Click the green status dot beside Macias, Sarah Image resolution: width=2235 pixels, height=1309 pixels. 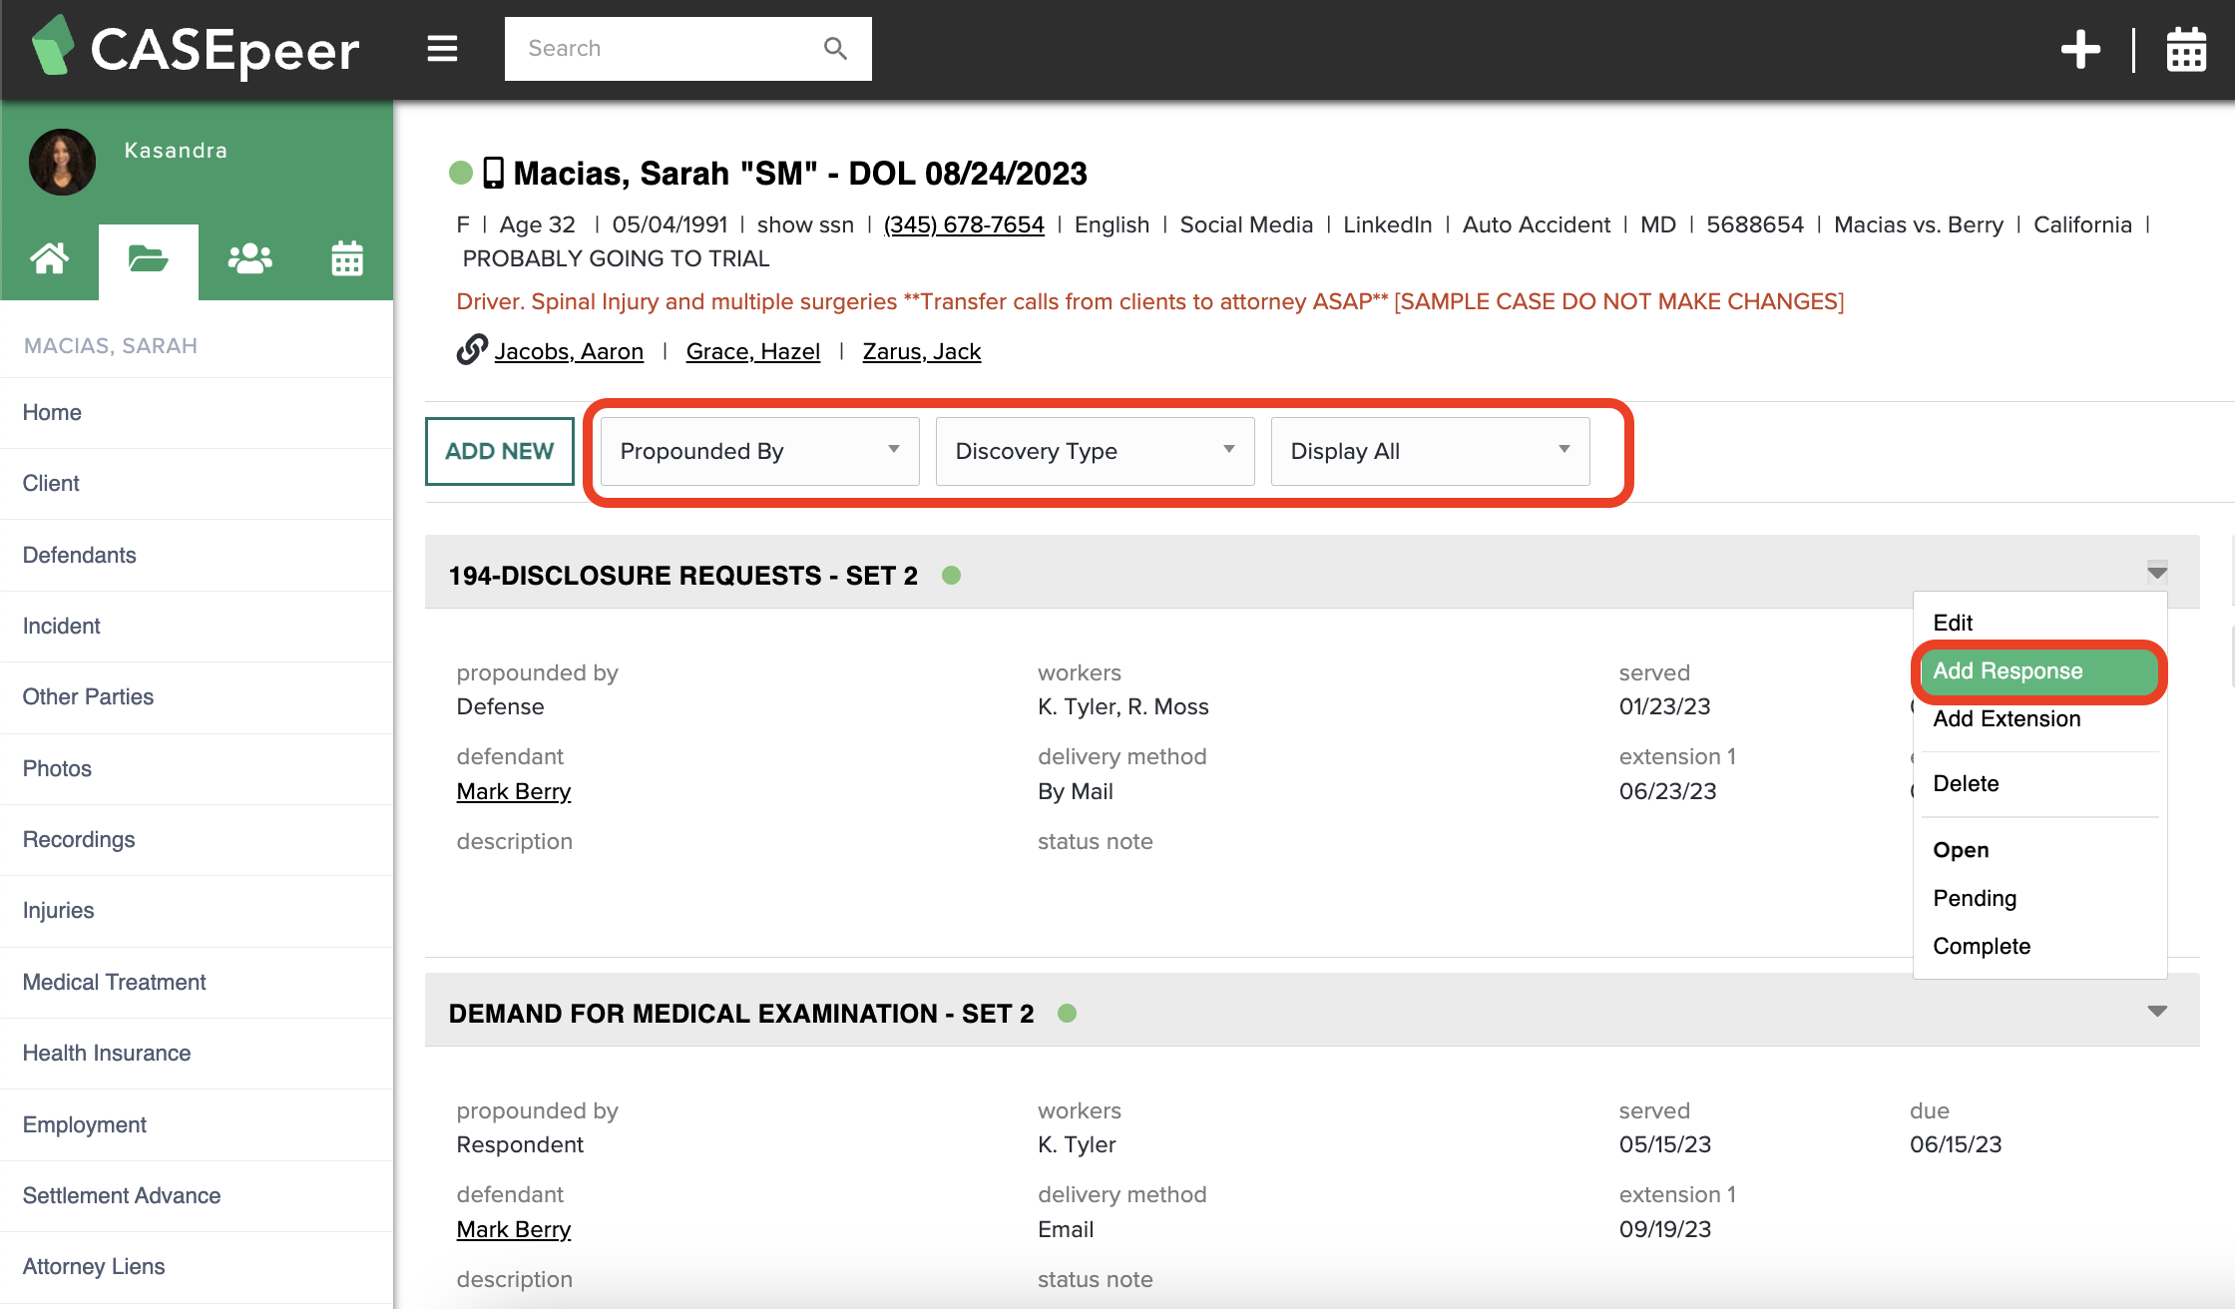tap(460, 173)
